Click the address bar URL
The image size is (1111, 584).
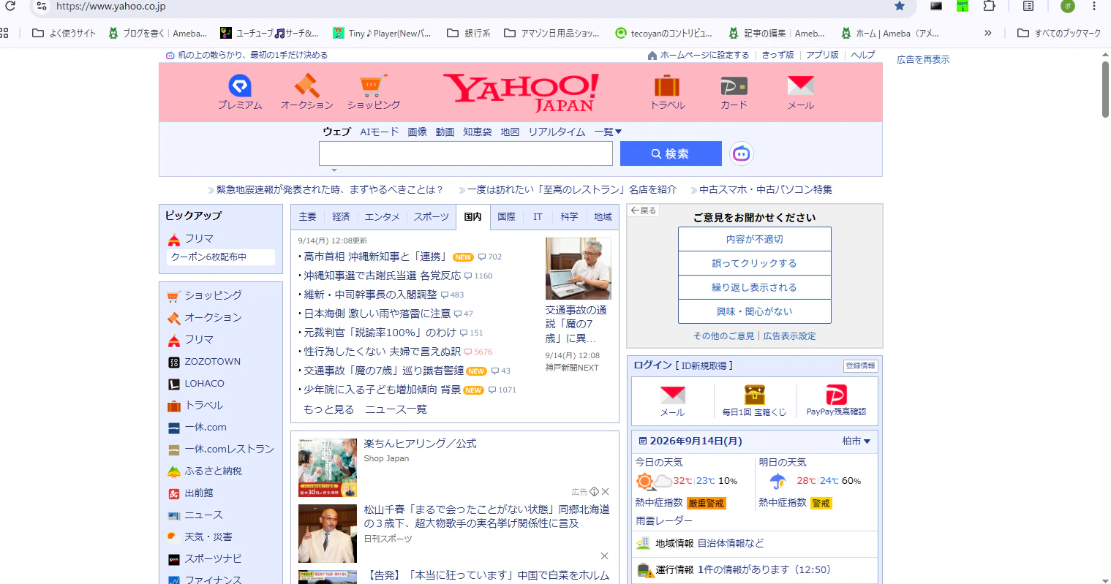[111, 6]
